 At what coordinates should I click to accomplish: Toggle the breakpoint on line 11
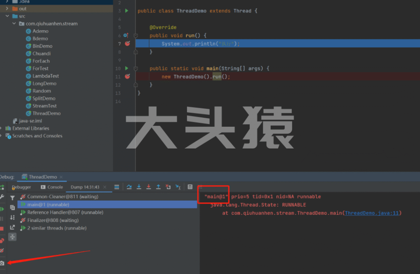127,76
